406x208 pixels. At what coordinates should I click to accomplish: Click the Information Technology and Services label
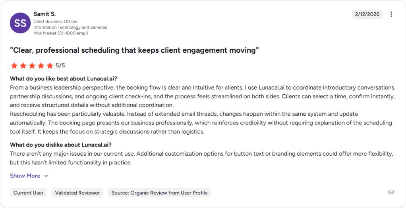point(70,27)
